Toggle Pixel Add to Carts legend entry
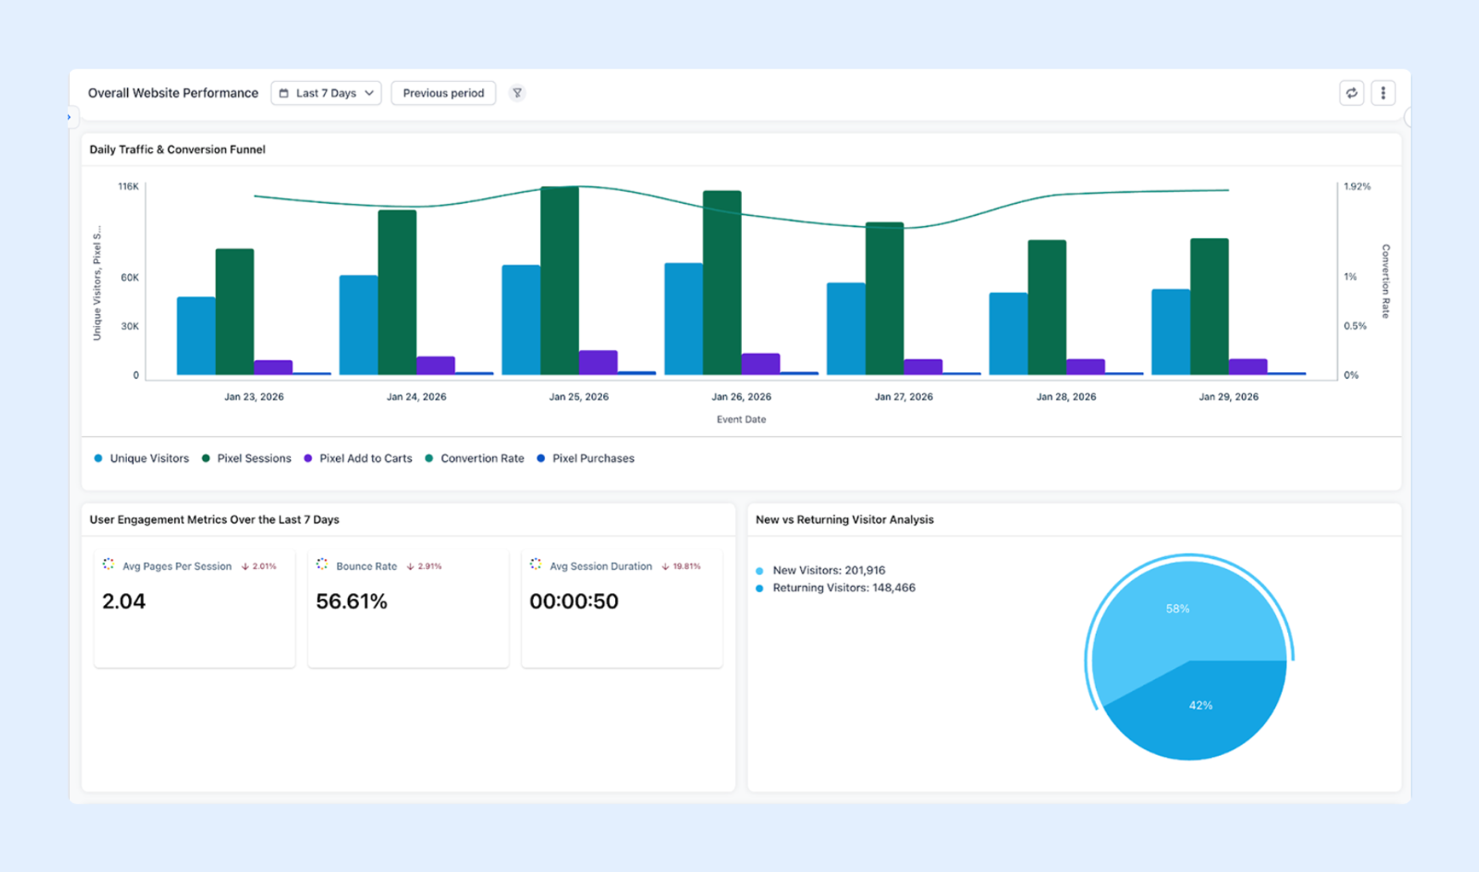1479x872 pixels. click(x=358, y=458)
